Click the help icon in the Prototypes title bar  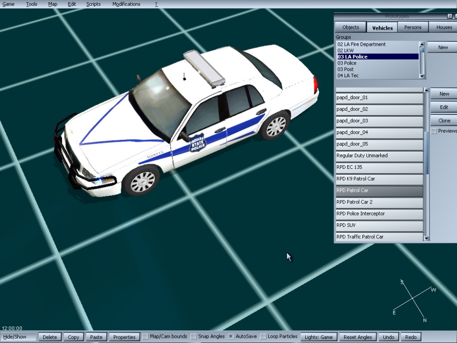tap(449, 16)
